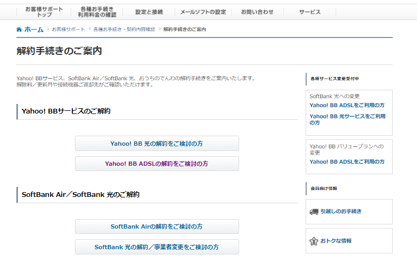
Task: Click SoftBank Air／SoftBank 光のご解約 heading
Action: pyautogui.click(x=81, y=194)
